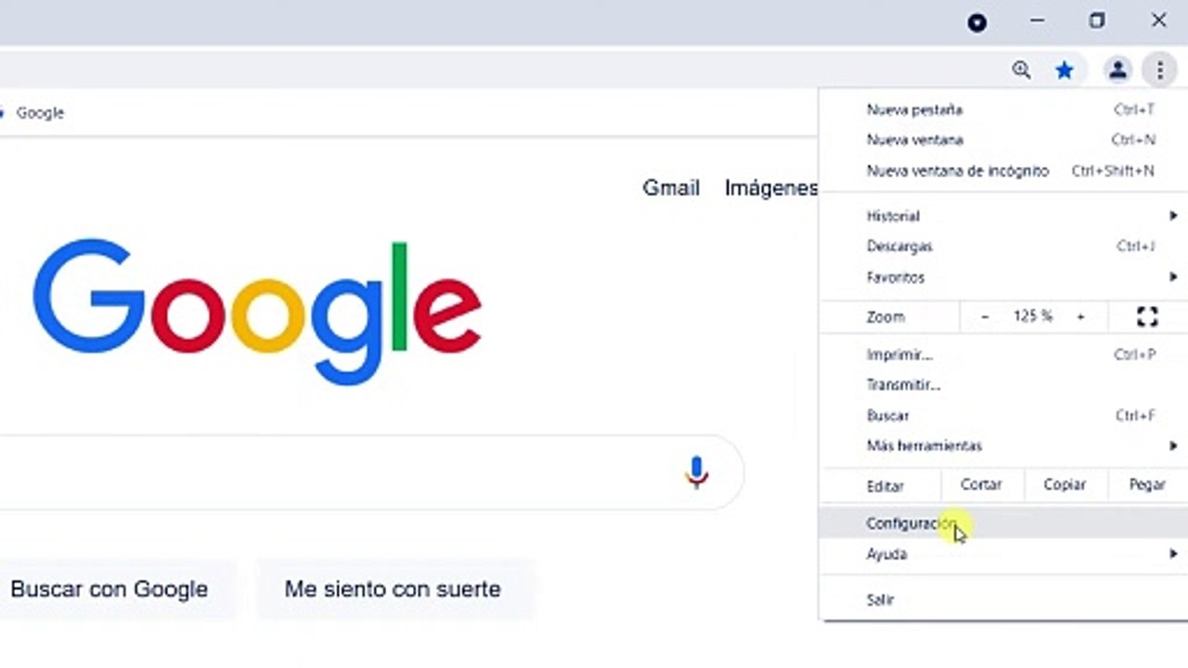The image size is (1188, 668).
Task: Click the voice search microphone icon
Action: pyautogui.click(x=696, y=472)
